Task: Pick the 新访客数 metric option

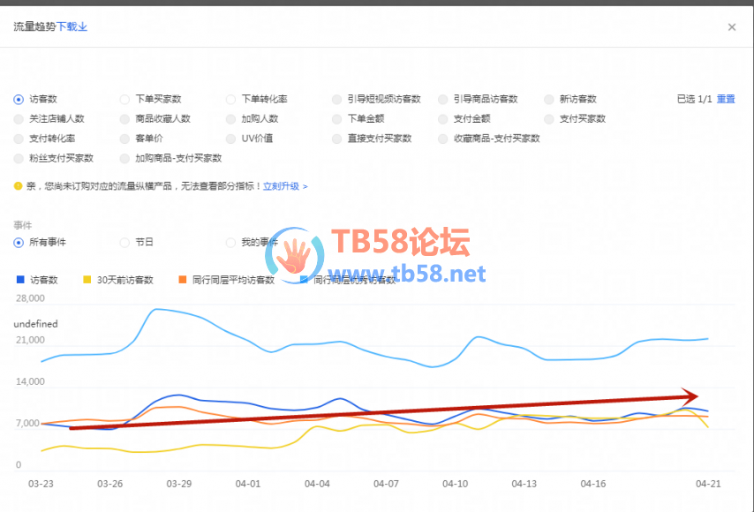Action: coord(550,100)
